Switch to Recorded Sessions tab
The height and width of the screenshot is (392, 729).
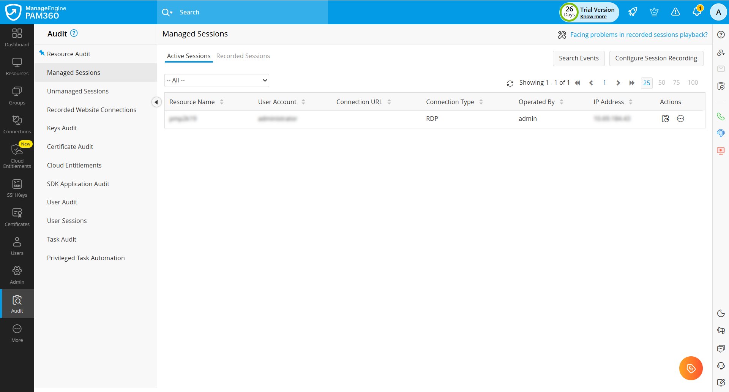tap(243, 56)
